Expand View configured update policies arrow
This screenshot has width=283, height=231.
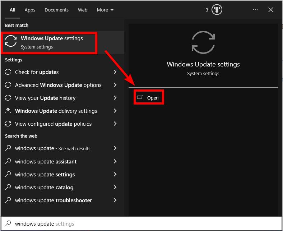(x=115, y=124)
